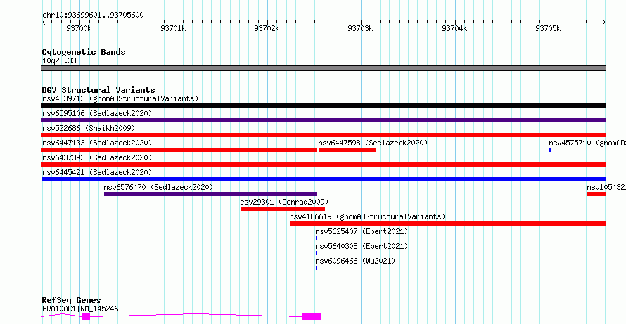Viewport: 626px width, 324px height.
Task: Click the esv29301 (Conrad2009) label
Action: [284, 202]
